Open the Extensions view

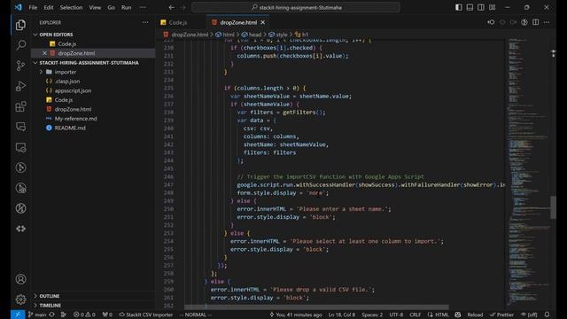tap(20, 106)
